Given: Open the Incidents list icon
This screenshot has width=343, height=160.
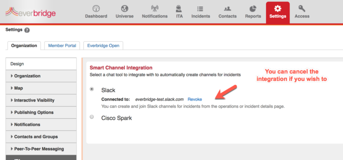Looking at the screenshot, I should pyautogui.click(x=200, y=9).
